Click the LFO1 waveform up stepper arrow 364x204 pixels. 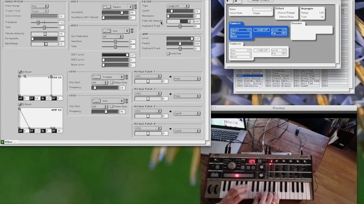(127, 75)
